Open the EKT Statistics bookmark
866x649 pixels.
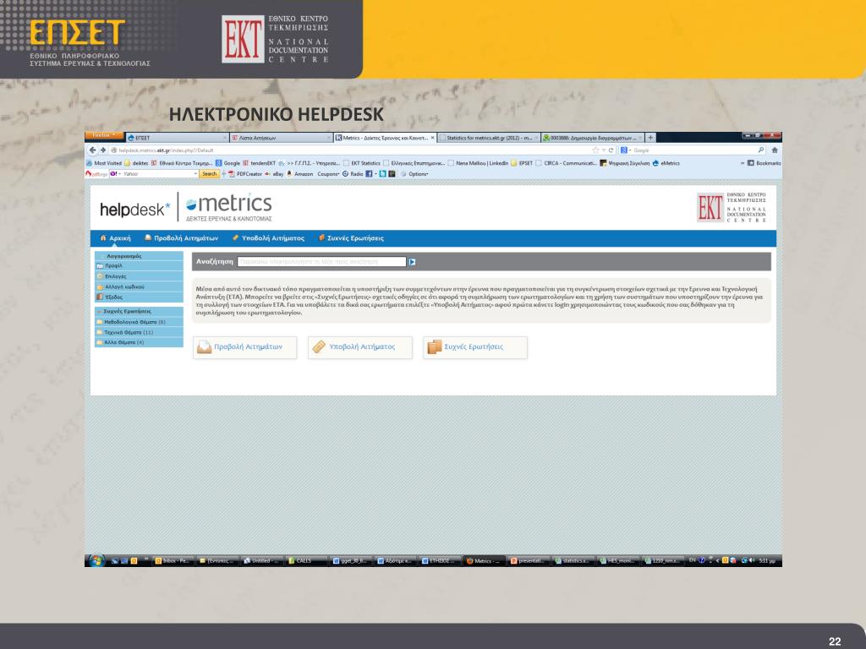coord(362,163)
